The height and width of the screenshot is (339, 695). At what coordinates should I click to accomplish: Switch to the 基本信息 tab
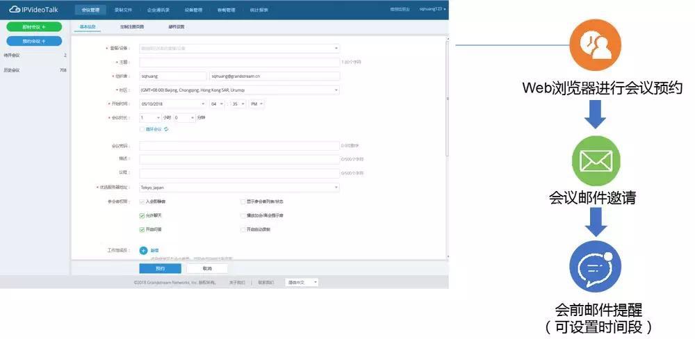[88, 26]
